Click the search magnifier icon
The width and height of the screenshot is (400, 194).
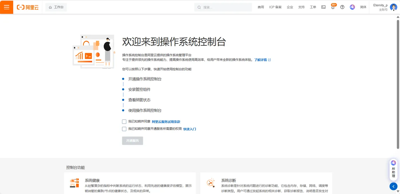tap(199, 7)
